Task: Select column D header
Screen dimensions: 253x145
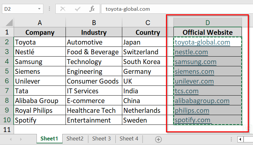Action: [x=208, y=22]
